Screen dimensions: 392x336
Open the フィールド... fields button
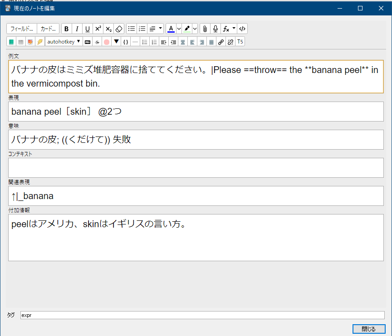[x=22, y=29]
